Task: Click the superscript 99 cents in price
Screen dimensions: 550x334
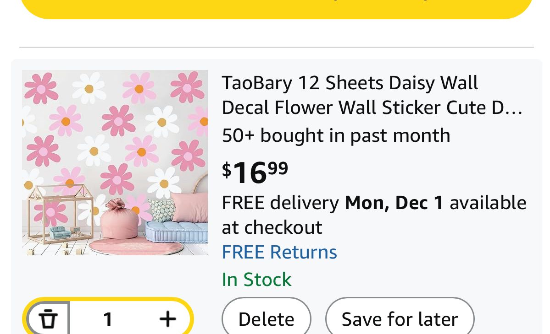Action: 278,168
